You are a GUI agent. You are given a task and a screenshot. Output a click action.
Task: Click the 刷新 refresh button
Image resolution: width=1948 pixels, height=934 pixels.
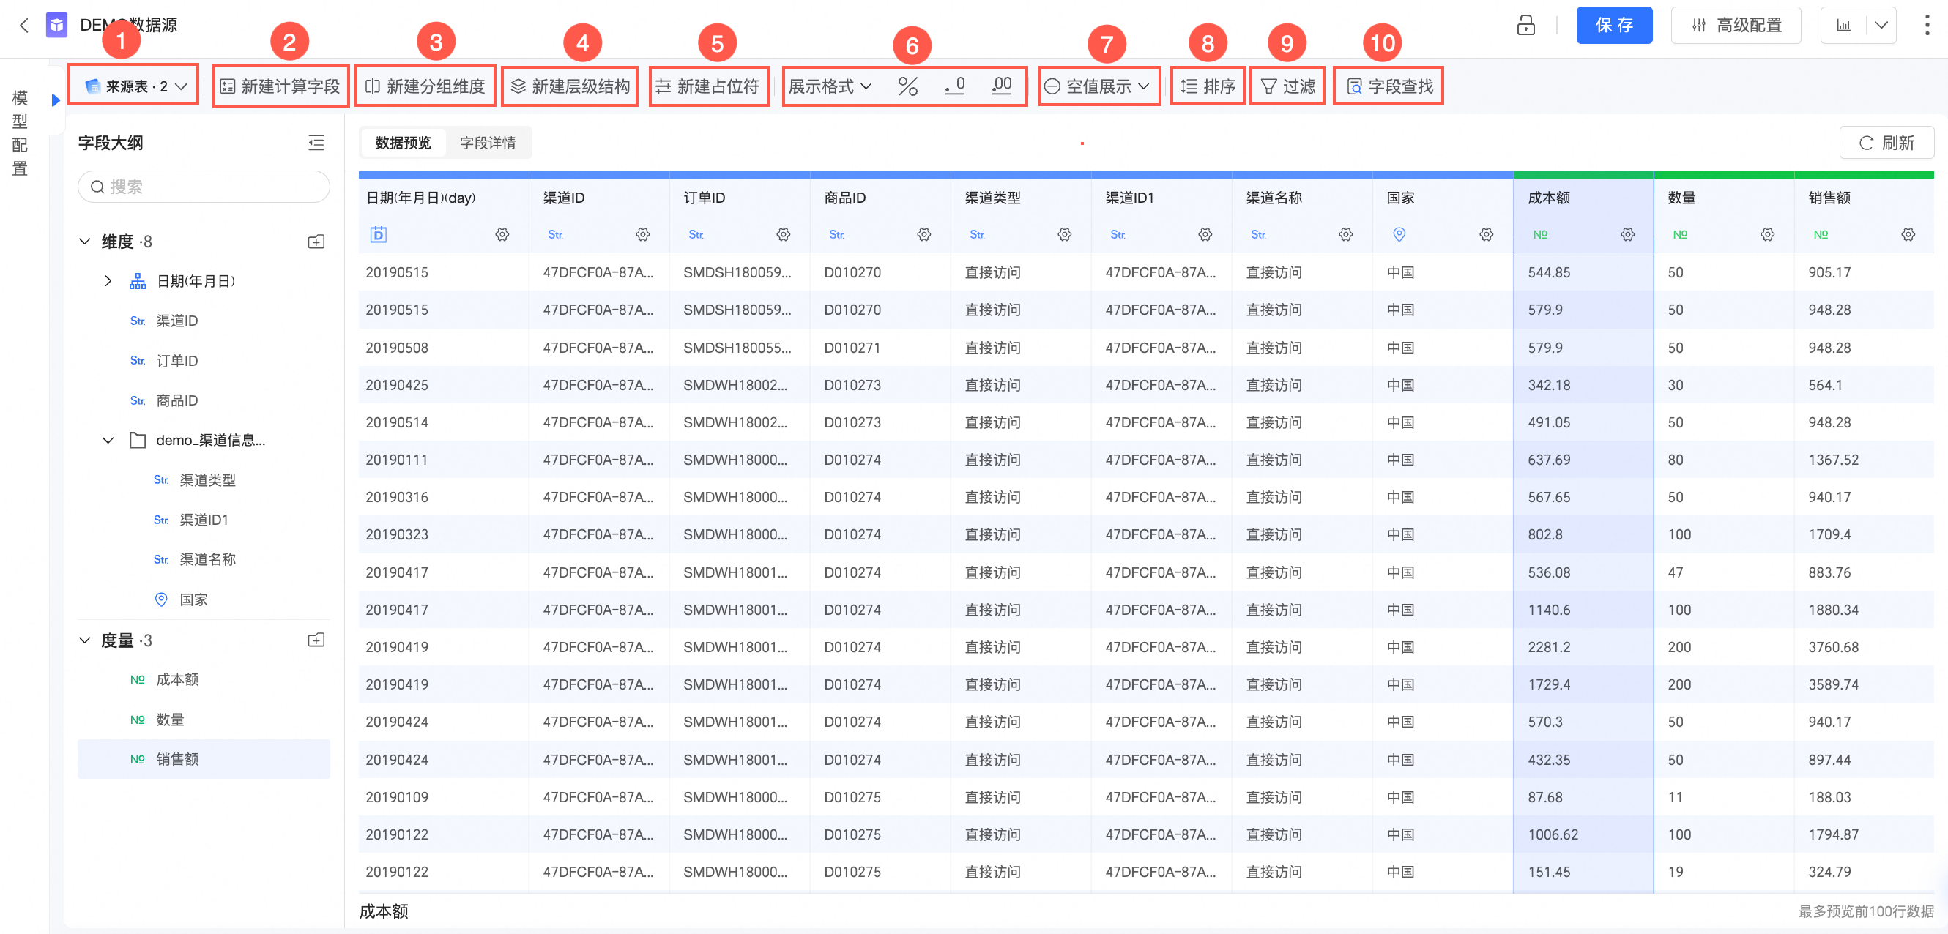pos(1886,143)
